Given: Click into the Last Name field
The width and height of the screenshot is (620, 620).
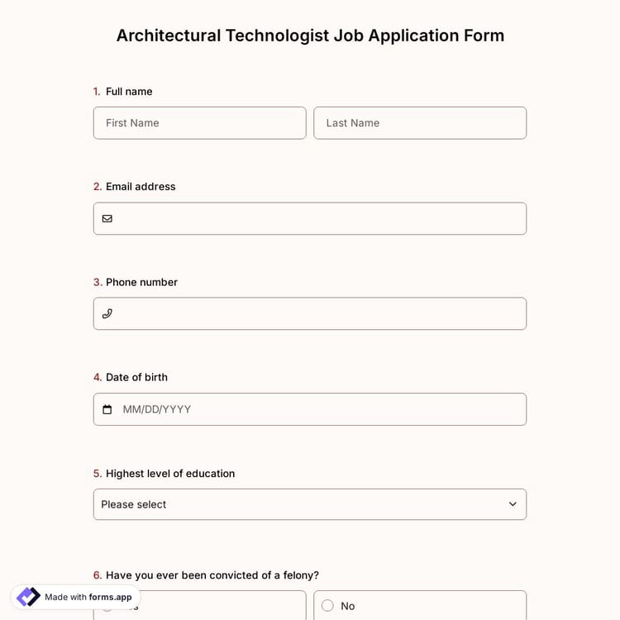Looking at the screenshot, I should 420,123.
